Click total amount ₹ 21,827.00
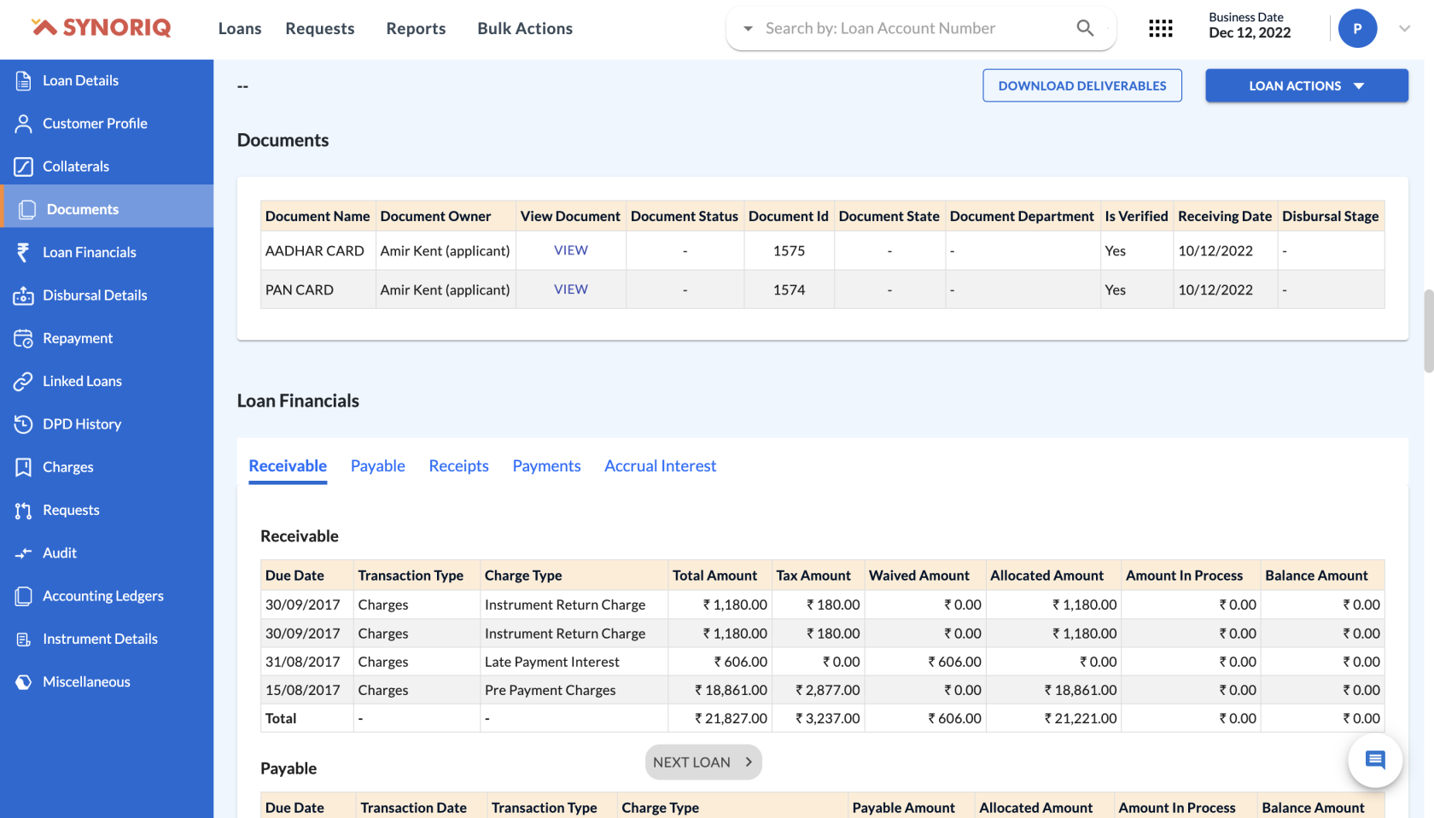This screenshot has width=1434, height=818. pos(731,719)
